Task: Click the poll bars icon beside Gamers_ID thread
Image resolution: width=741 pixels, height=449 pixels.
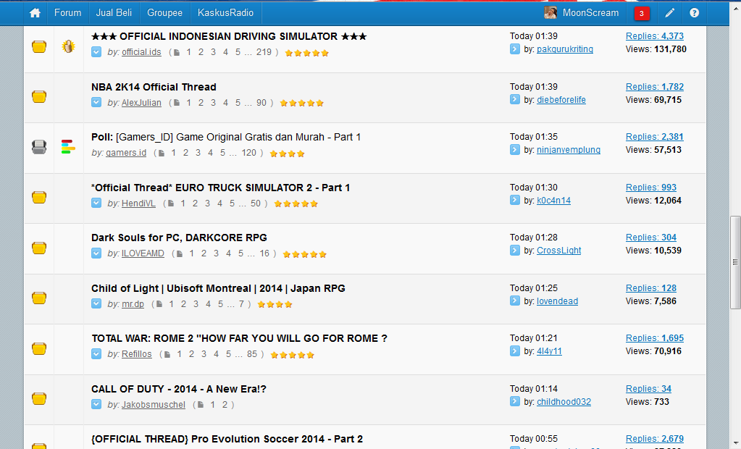Action: click(68, 146)
